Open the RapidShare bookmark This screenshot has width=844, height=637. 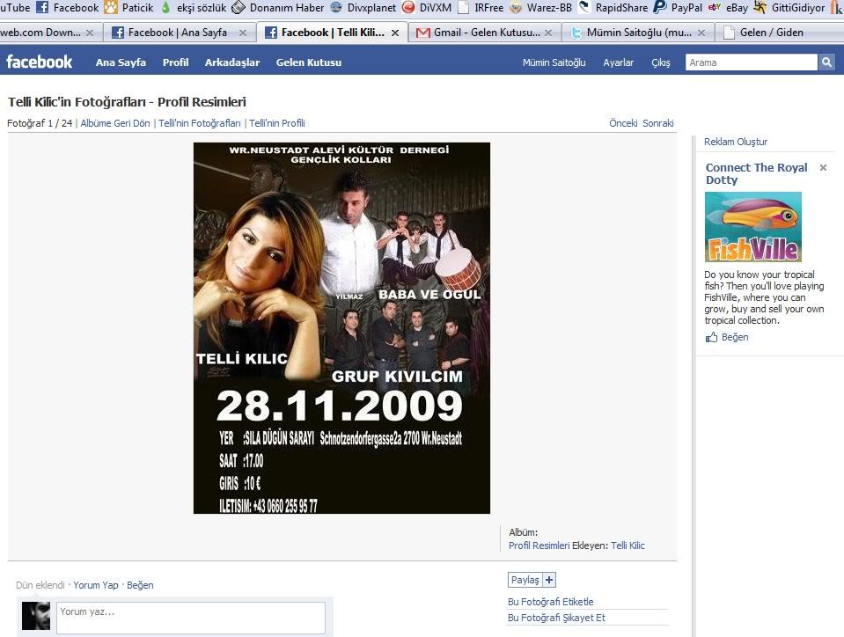click(611, 8)
